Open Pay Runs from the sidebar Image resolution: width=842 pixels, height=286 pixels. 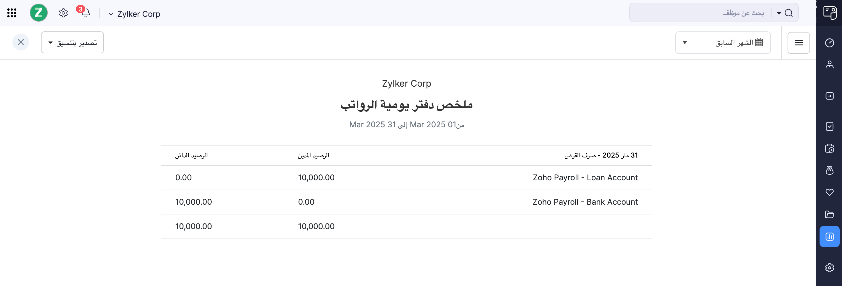point(829,95)
